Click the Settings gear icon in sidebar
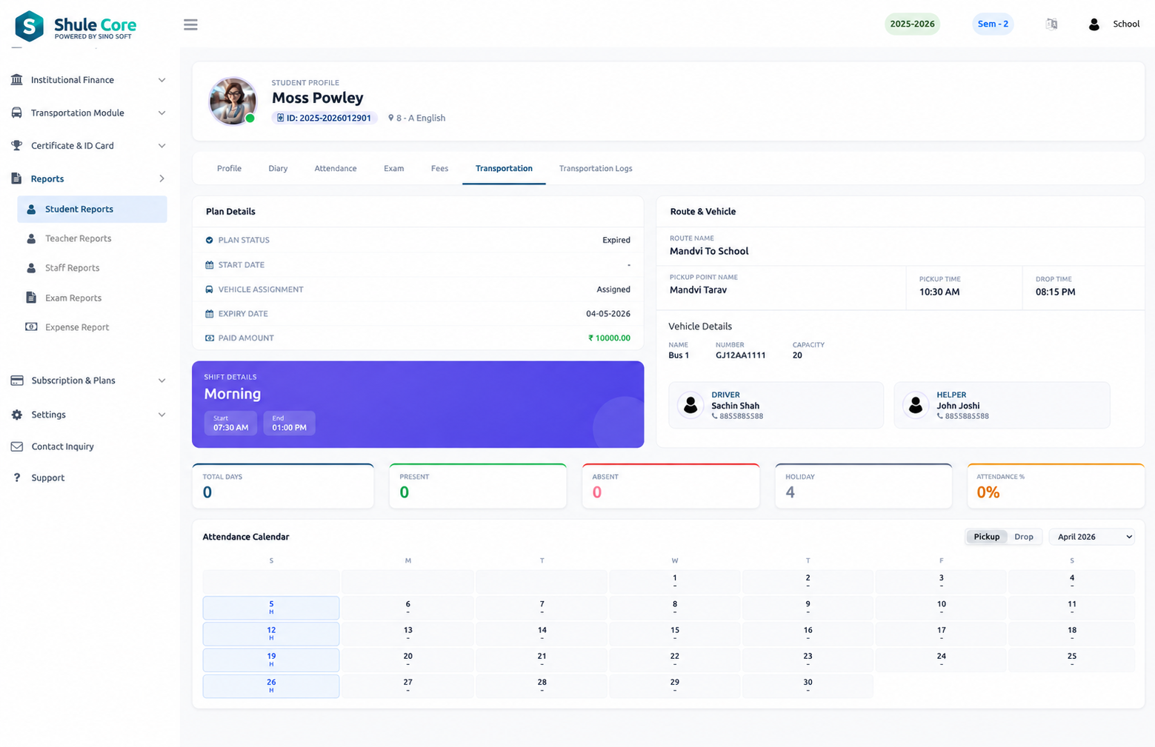The width and height of the screenshot is (1155, 747). pos(16,415)
